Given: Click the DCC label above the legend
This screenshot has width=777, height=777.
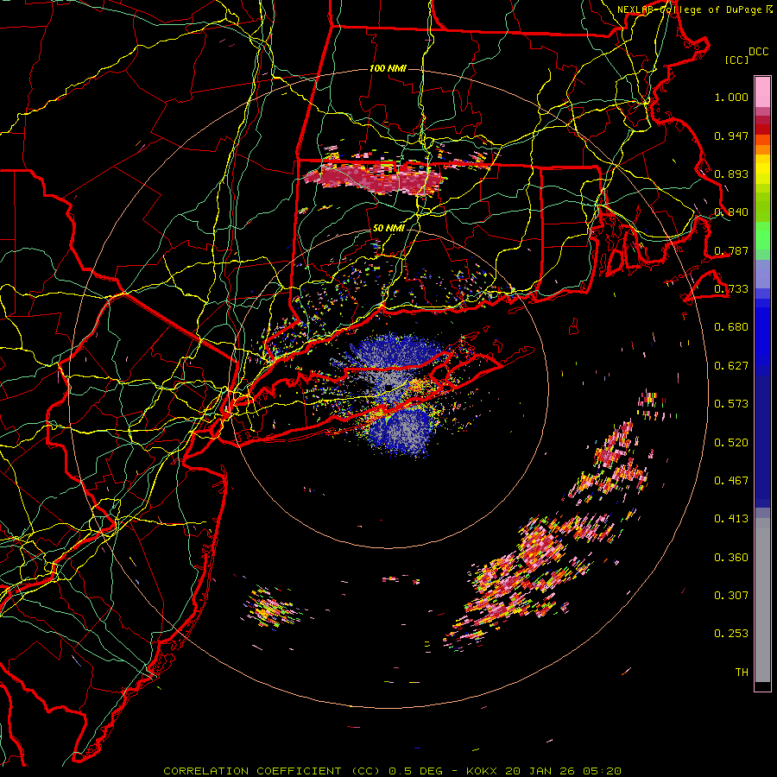Looking at the screenshot, I should click(x=758, y=52).
